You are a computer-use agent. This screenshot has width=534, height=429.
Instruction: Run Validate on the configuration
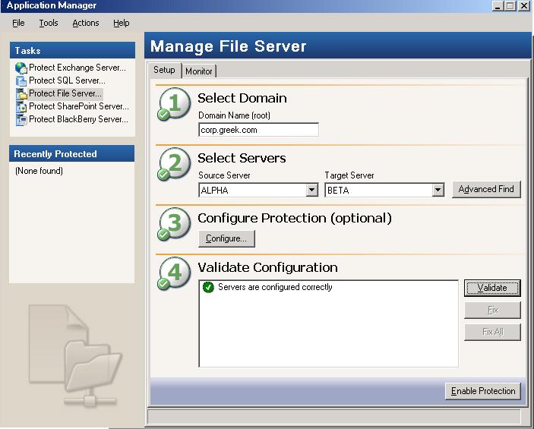click(492, 288)
